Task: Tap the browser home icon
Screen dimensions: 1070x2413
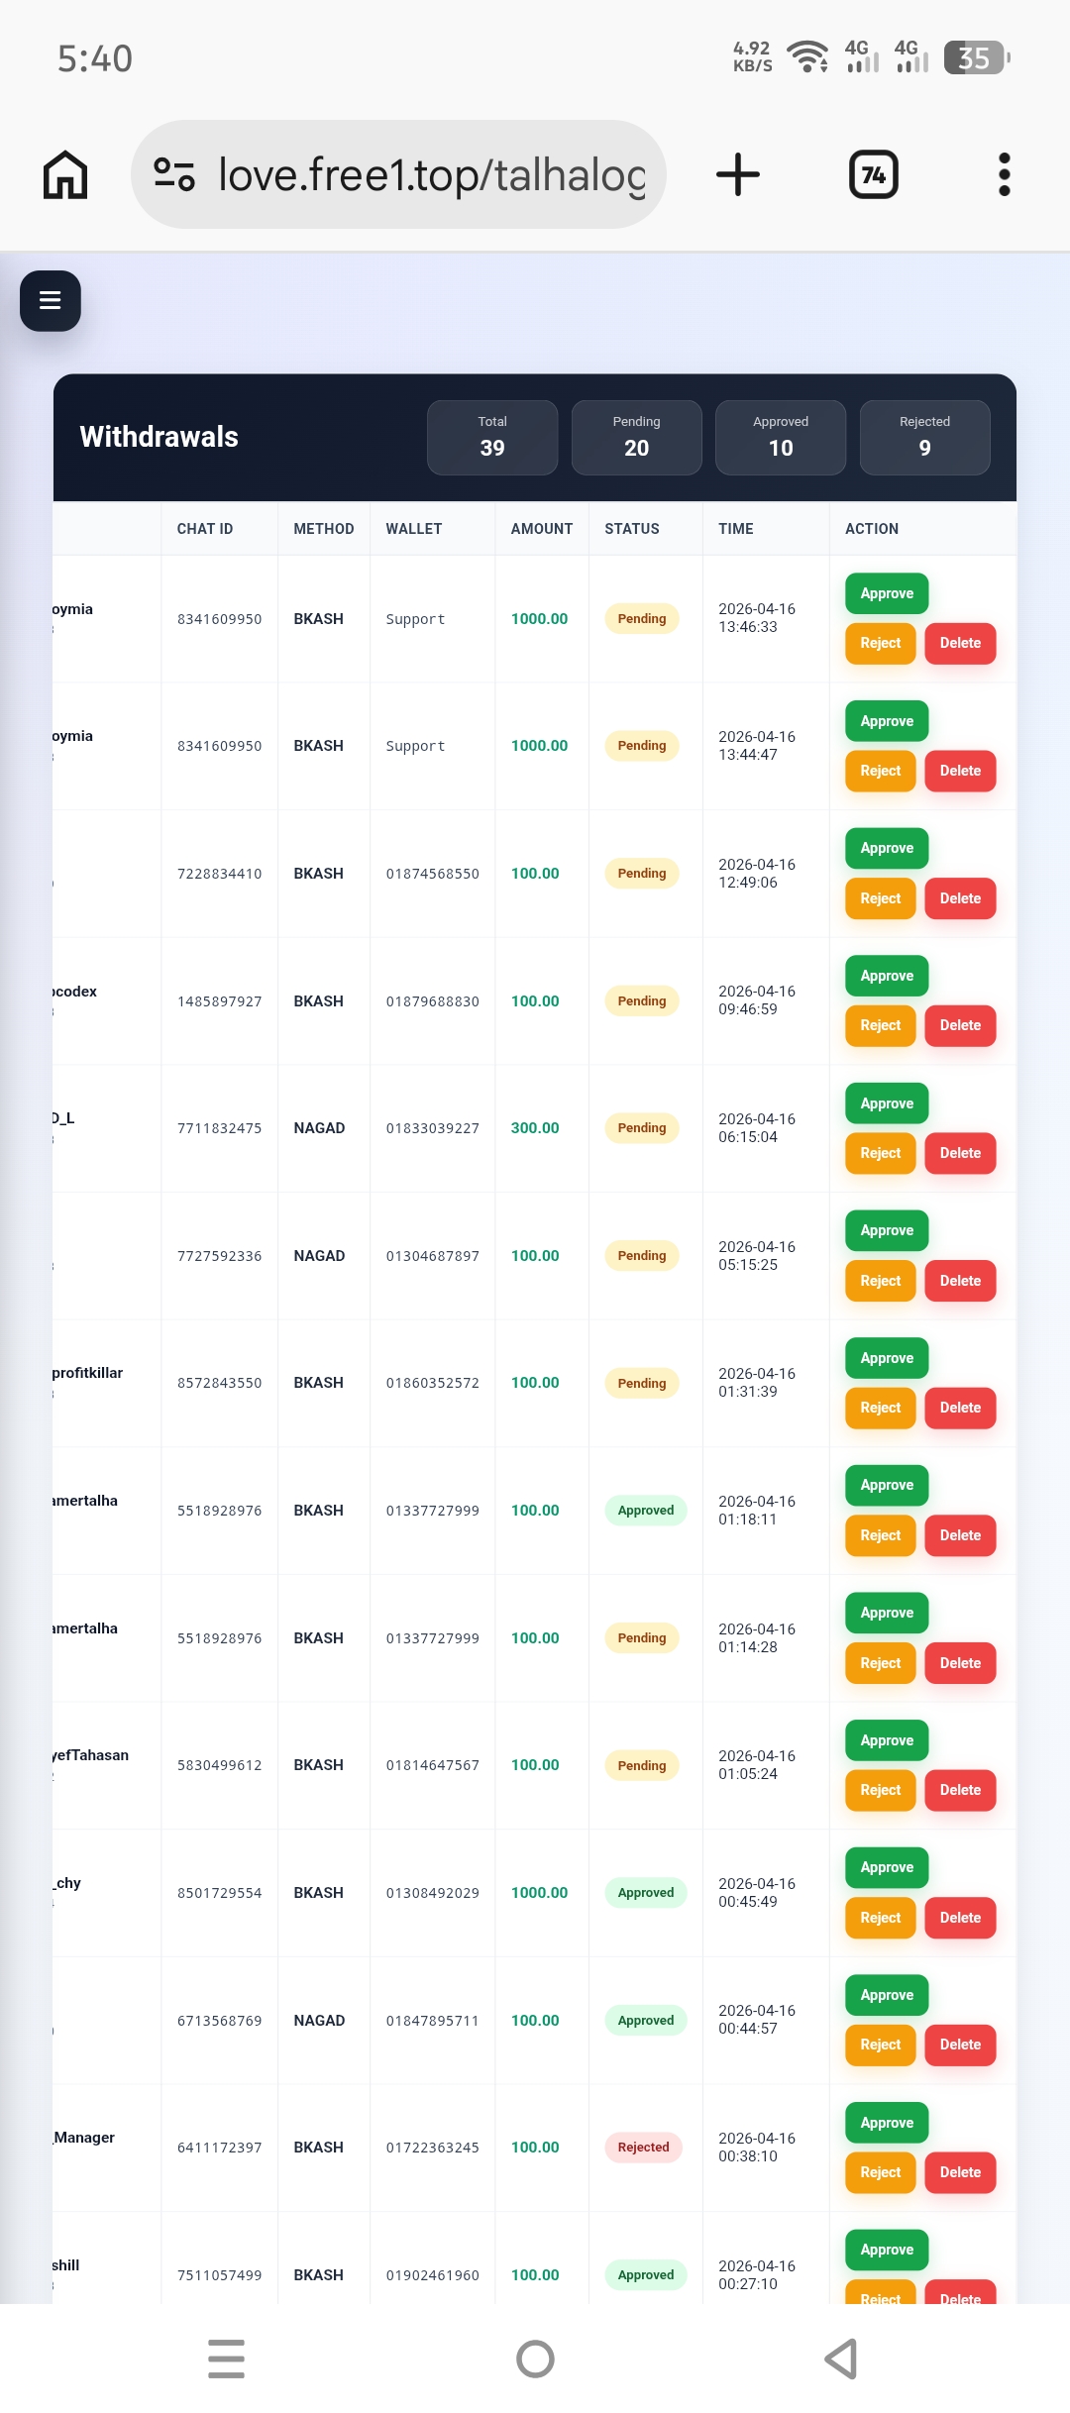Action: (65, 175)
